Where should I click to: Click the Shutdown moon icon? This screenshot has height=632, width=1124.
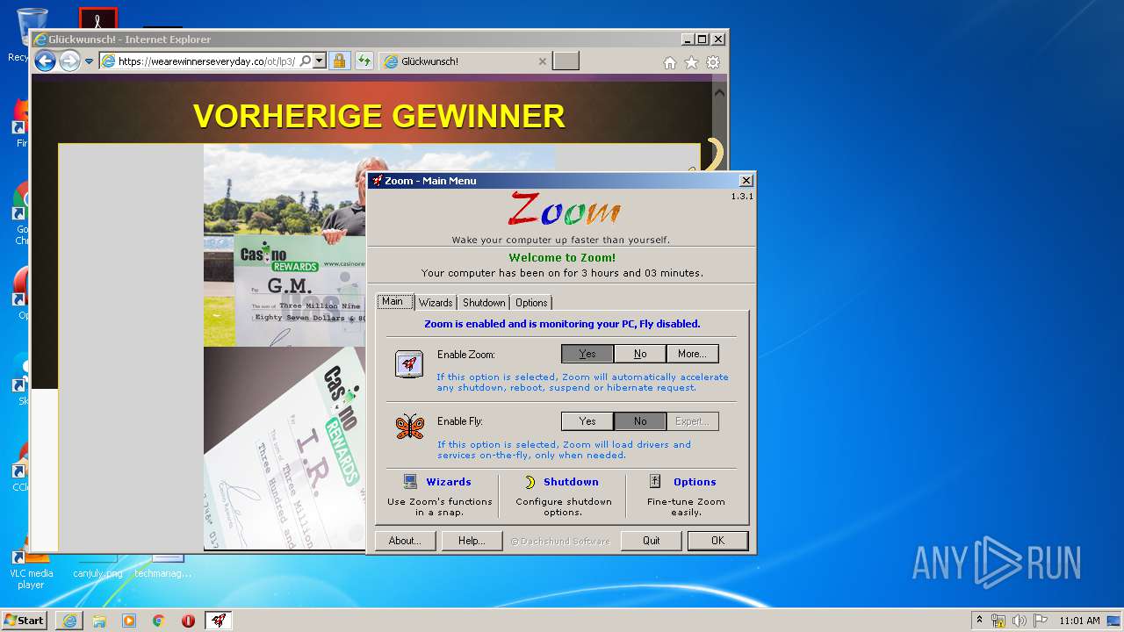[530, 481]
